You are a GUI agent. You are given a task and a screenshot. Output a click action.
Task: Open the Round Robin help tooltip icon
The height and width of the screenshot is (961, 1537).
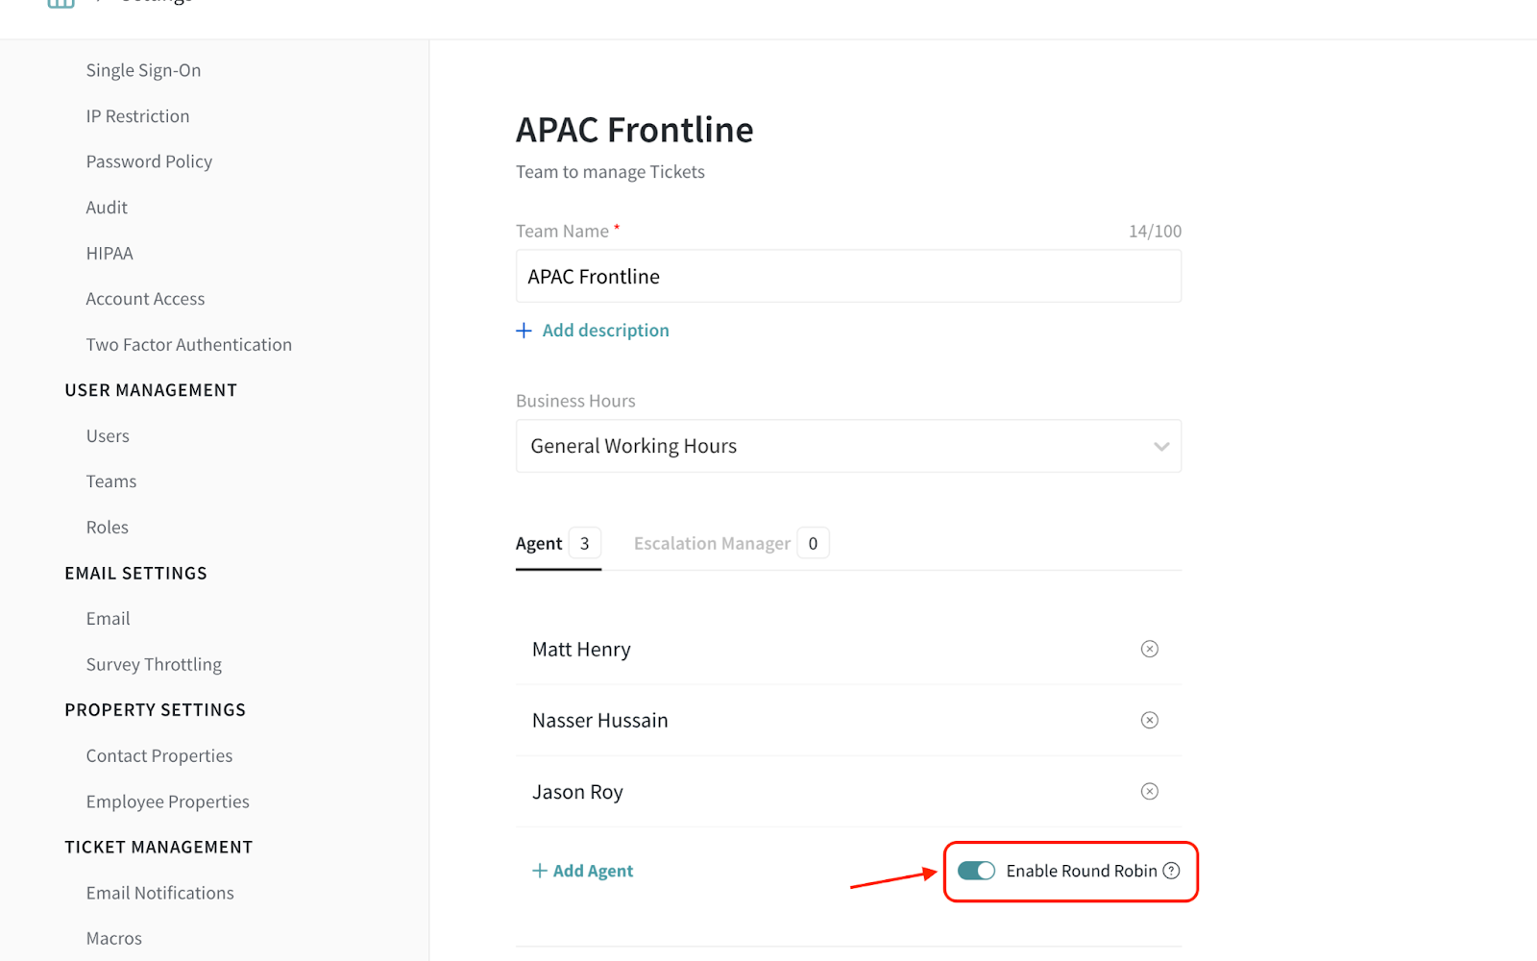[1171, 871]
